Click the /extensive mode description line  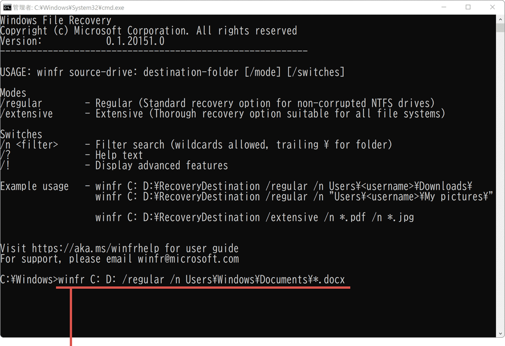(223, 114)
